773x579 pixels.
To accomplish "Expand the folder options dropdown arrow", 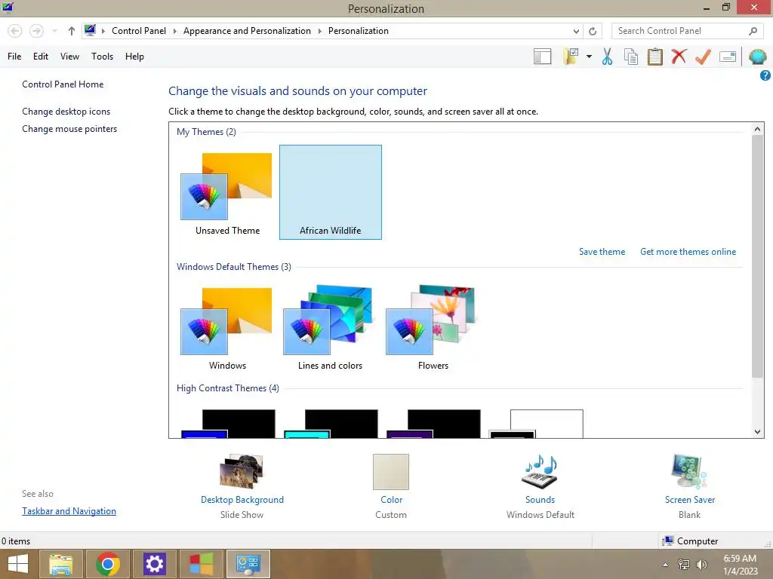I will click(589, 57).
